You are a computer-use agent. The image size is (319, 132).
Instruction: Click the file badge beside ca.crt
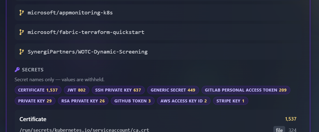coord(279,130)
